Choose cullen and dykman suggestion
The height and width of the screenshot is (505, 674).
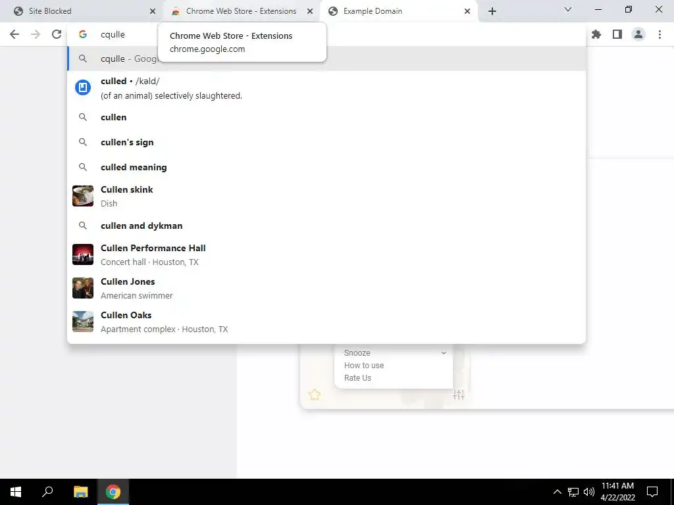pos(326,226)
